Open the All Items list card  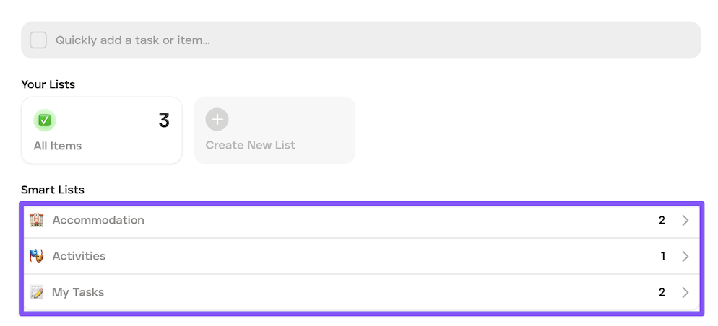pos(102,131)
